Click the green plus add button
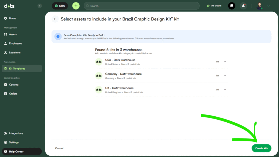The height and width of the screenshot is (157, 279). pyautogui.click(x=76, y=6)
